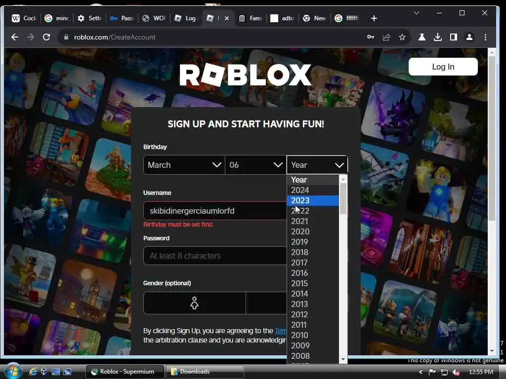Click the Log In button
Viewport: 506px width, 379px height.
point(443,67)
